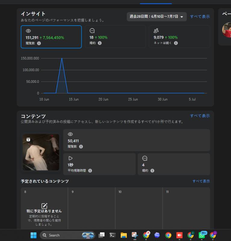Open the terminal app in the taskbar
Screen dimensions: 231x241
tap(112, 235)
